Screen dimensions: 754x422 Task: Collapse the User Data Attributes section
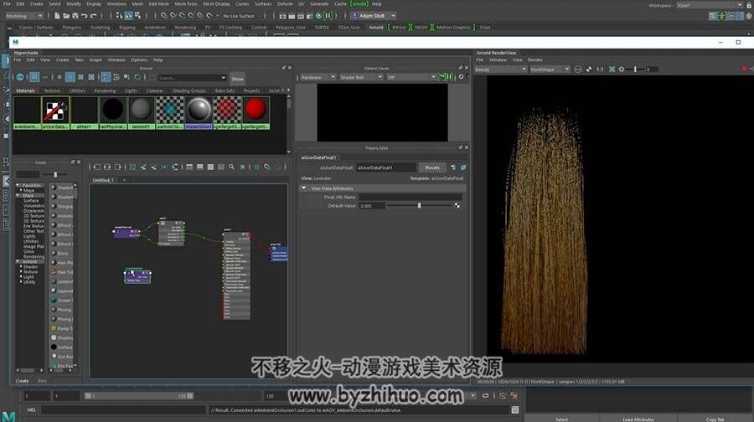[304, 188]
